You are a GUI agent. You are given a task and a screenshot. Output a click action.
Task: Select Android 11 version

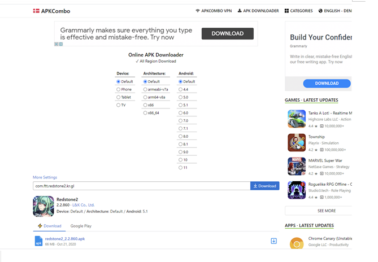[x=180, y=168]
